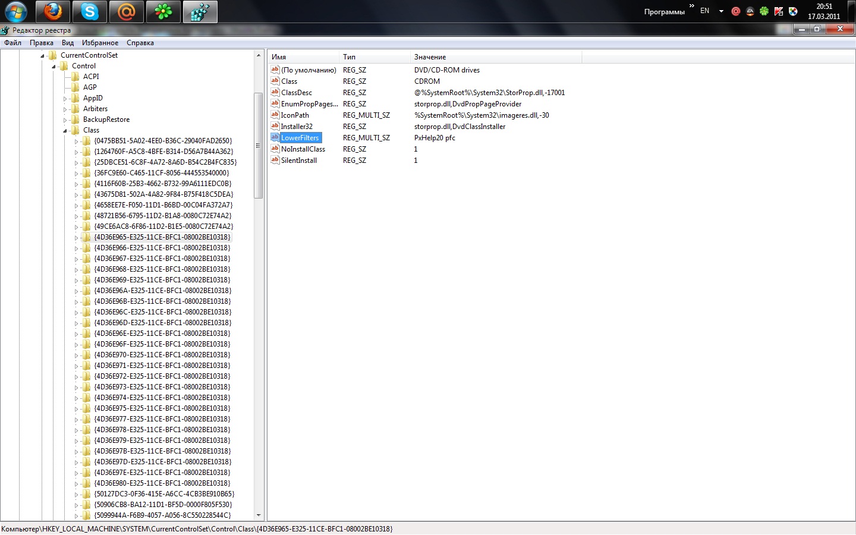The width and height of the screenshot is (856, 535).
Task: Launch Firefox from the taskbar
Action: tap(53, 11)
